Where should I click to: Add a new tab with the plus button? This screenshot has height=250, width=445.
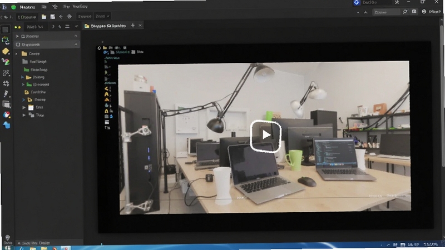pos(132,26)
